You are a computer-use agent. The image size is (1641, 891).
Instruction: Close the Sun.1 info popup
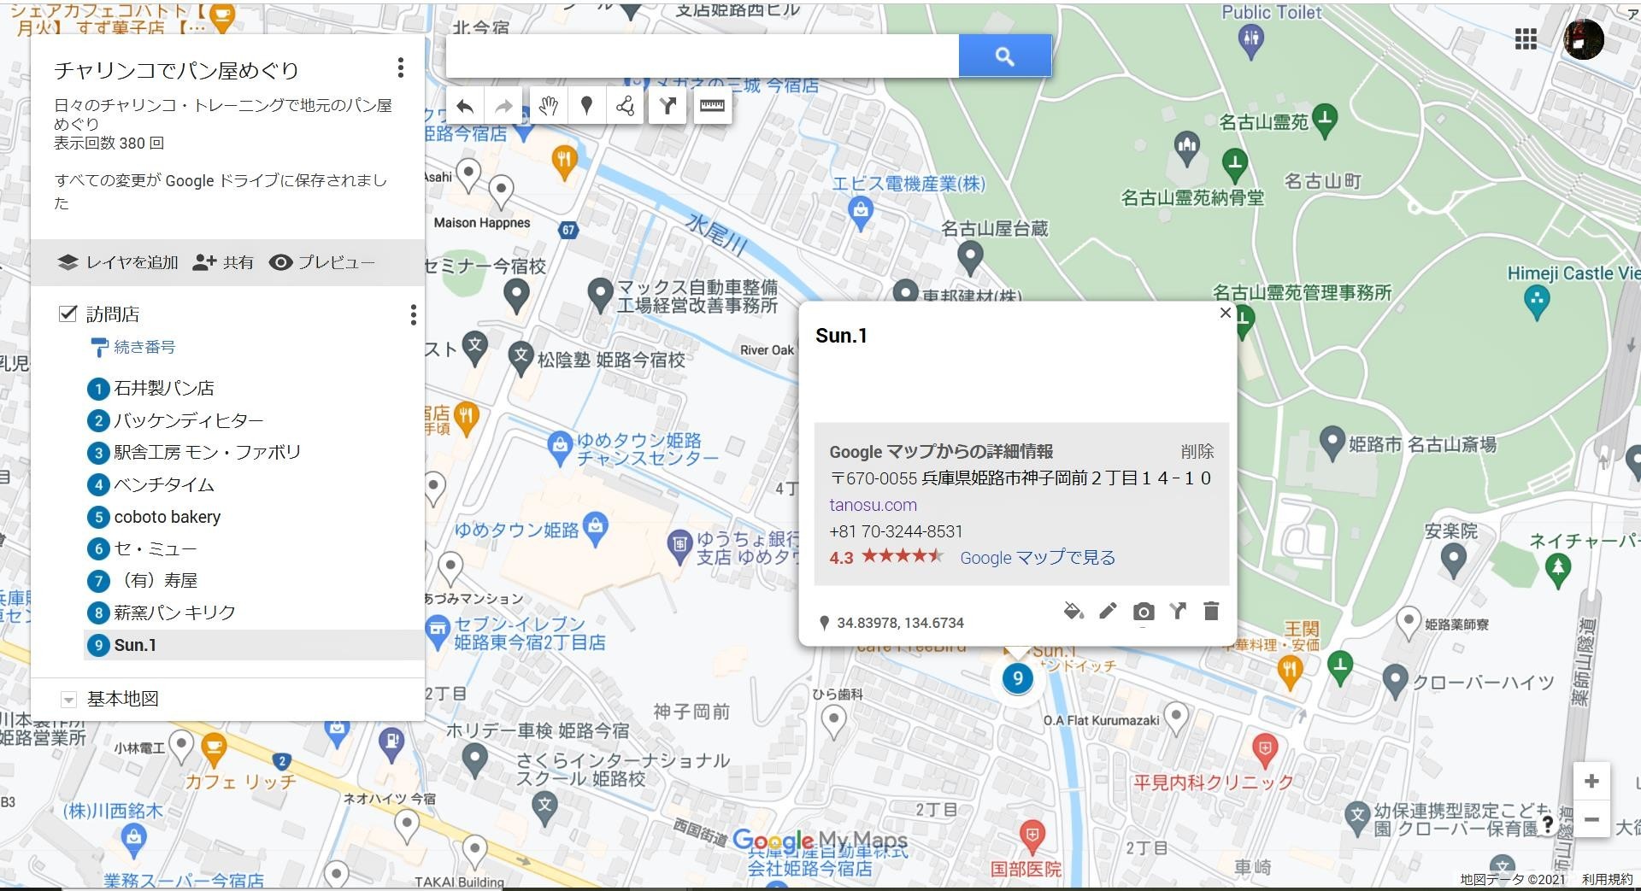(x=1225, y=313)
